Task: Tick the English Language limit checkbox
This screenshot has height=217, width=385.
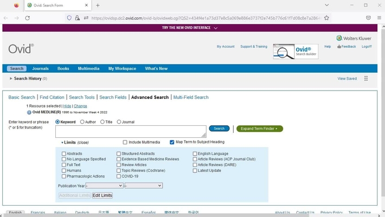Action: click(x=195, y=154)
